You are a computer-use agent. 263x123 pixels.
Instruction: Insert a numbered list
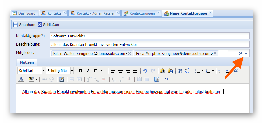pyautogui.click(x=208, y=71)
